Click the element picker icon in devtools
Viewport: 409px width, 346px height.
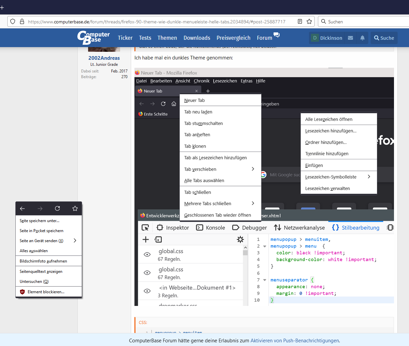pos(145,227)
